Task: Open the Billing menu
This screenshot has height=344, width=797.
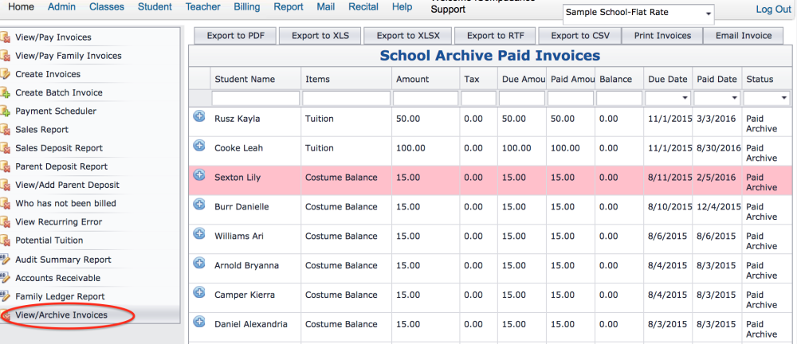Action: (x=247, y=7)
